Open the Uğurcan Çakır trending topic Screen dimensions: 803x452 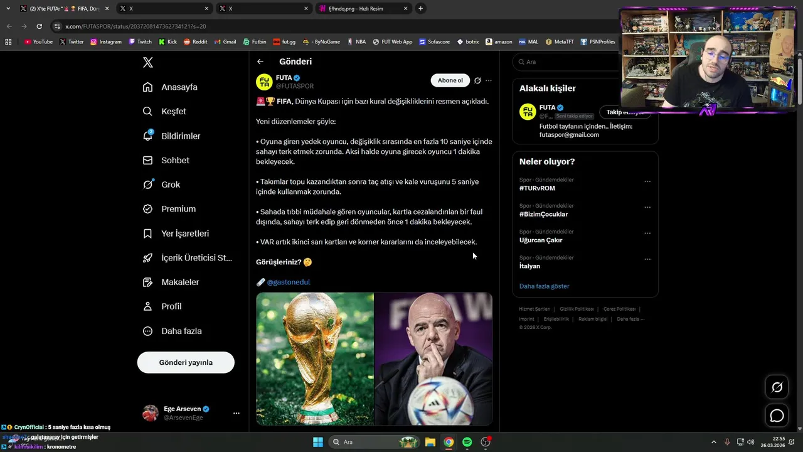pyautogui.click(x=541, y=240)
